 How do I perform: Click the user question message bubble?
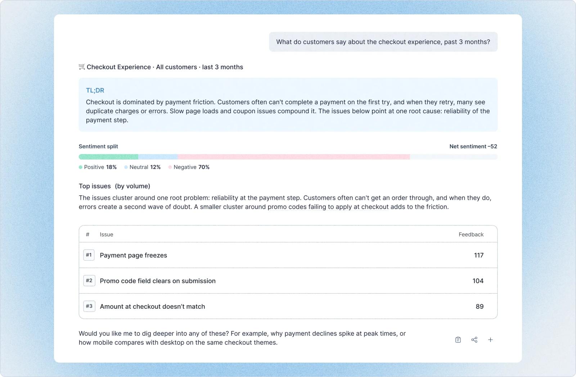(x=383, y=42)
